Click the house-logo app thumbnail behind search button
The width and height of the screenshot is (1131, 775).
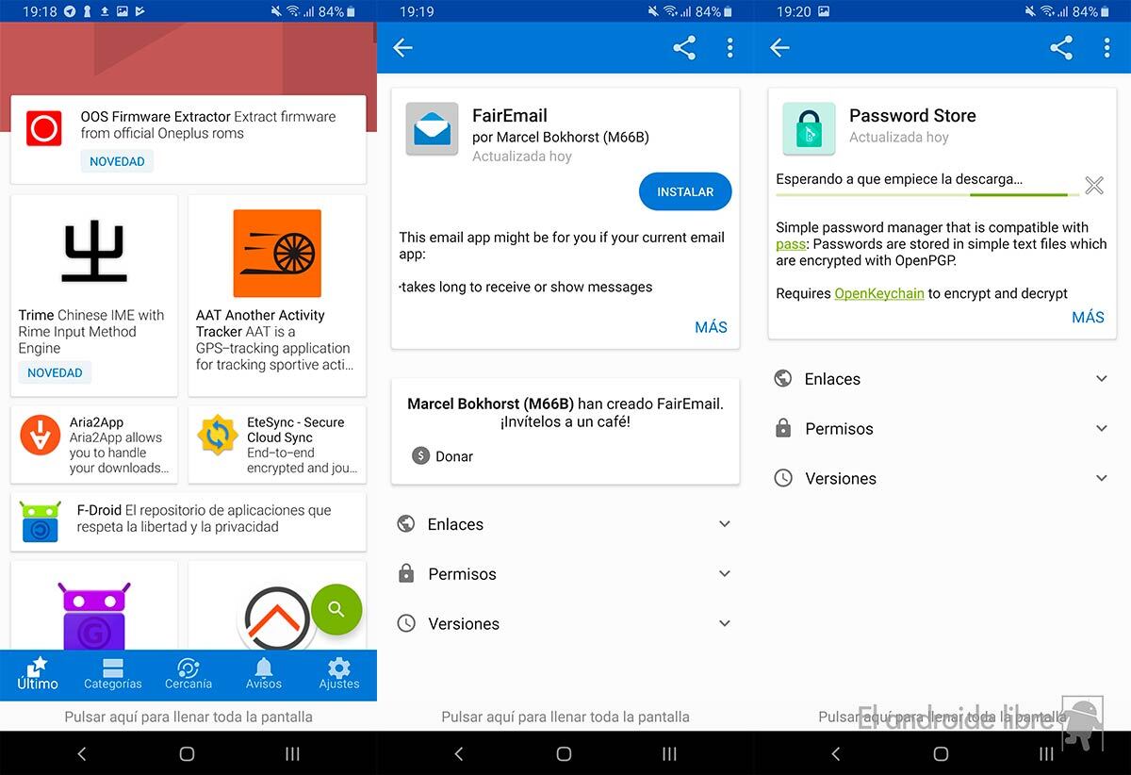277,619
